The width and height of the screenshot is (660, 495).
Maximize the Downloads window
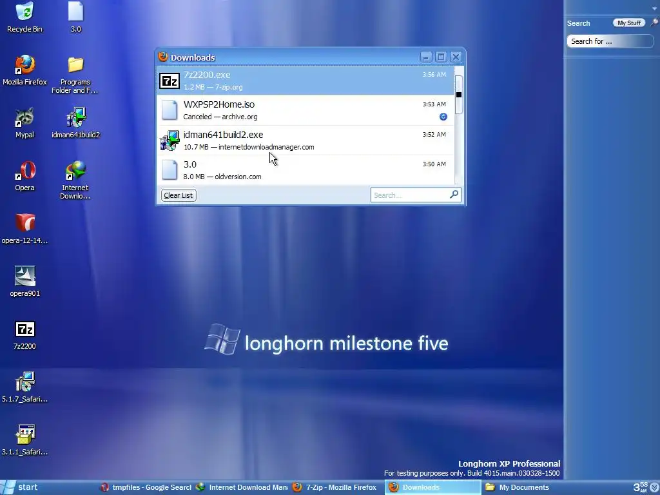(441, 57)
